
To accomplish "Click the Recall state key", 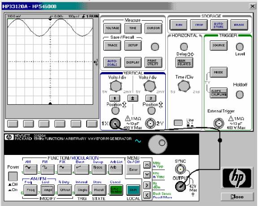I will (99, 190).
